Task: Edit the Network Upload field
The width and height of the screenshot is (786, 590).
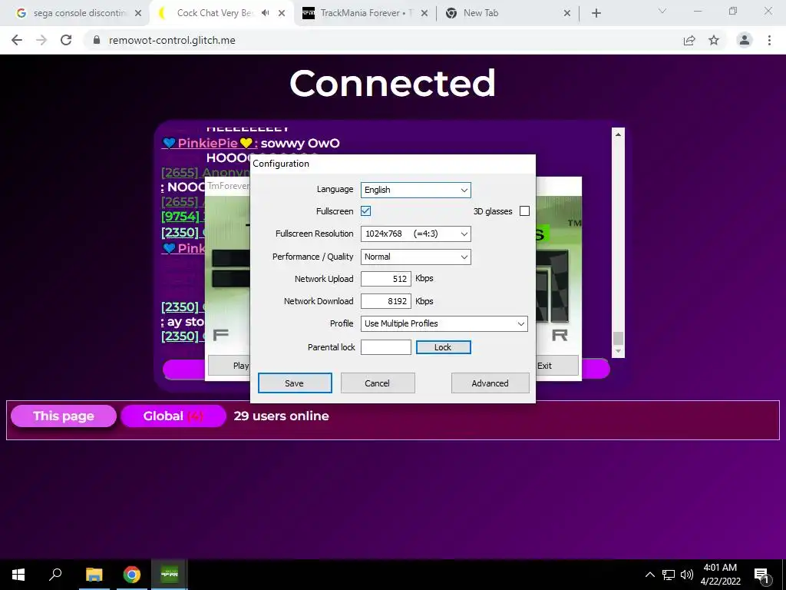Action: (x=386, y=278)
